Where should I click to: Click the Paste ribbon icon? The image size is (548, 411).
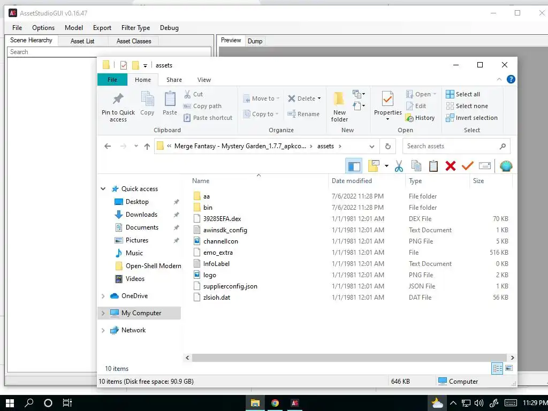click(170, 99)
